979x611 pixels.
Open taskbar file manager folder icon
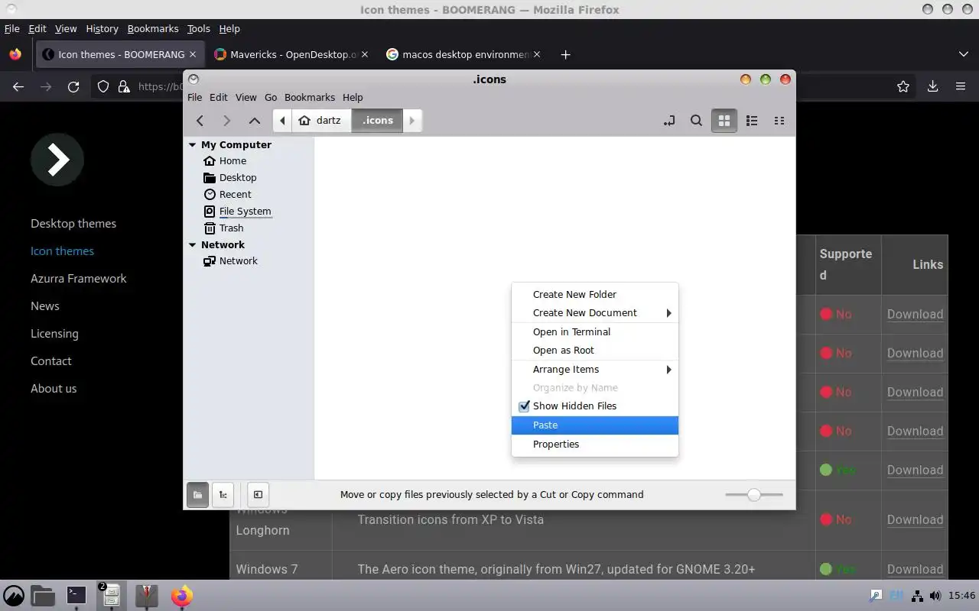42,596
